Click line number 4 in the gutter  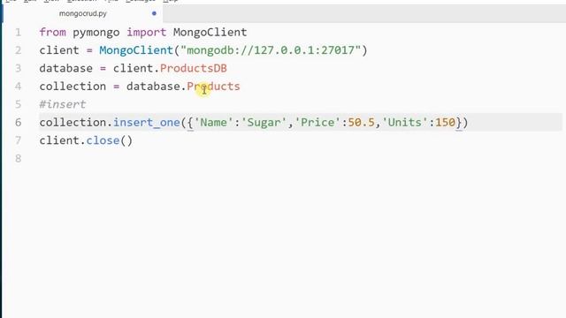18,87
